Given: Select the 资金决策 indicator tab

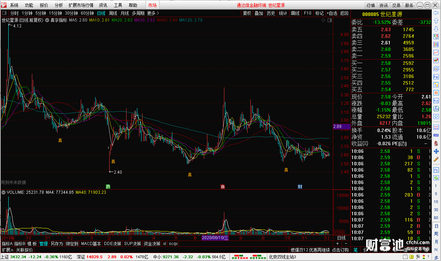Looking at the screenshot, I should pos(152,244).
